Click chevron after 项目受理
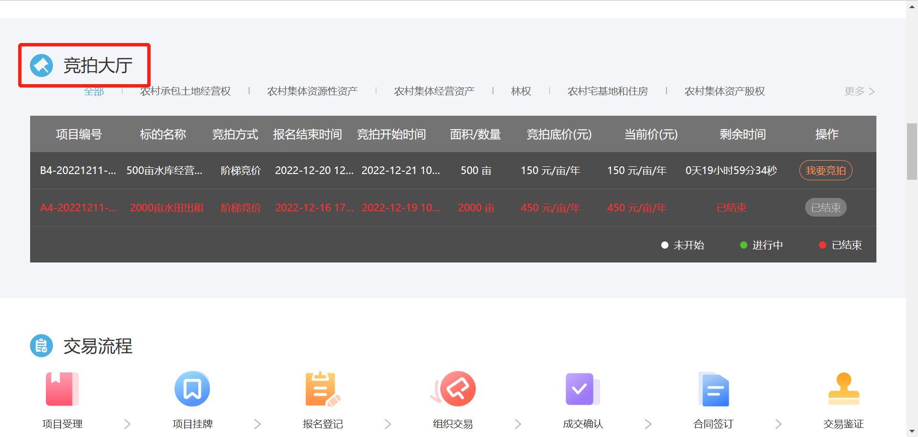The height and width of the screenshot is (437, 918). tap(127, 424)
